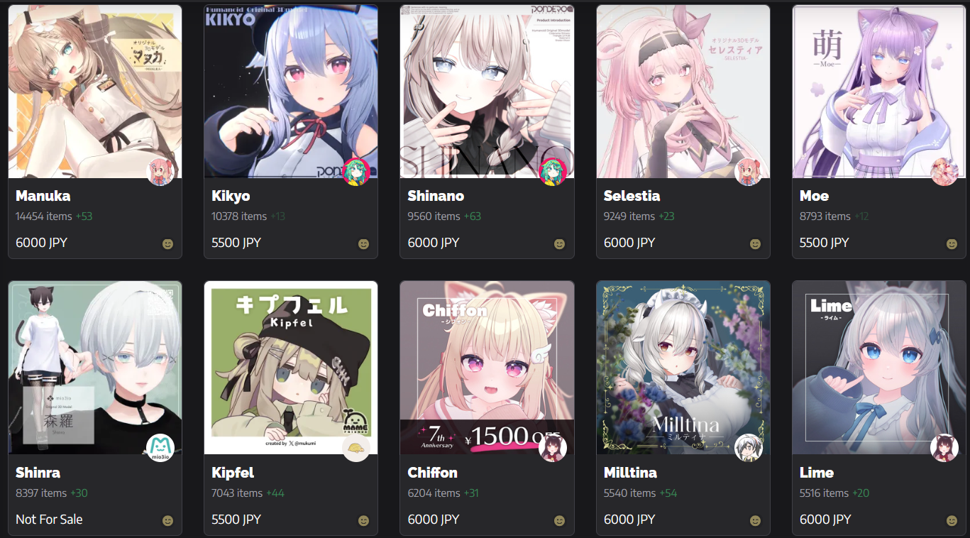The height and width of the screenshot is (538, 970).
Task: Click the smiley icon on Kikyo card
Action: tap(363, 243)
